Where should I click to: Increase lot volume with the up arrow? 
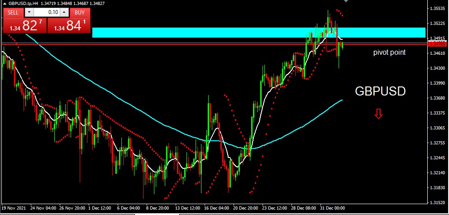pos(65,12)
